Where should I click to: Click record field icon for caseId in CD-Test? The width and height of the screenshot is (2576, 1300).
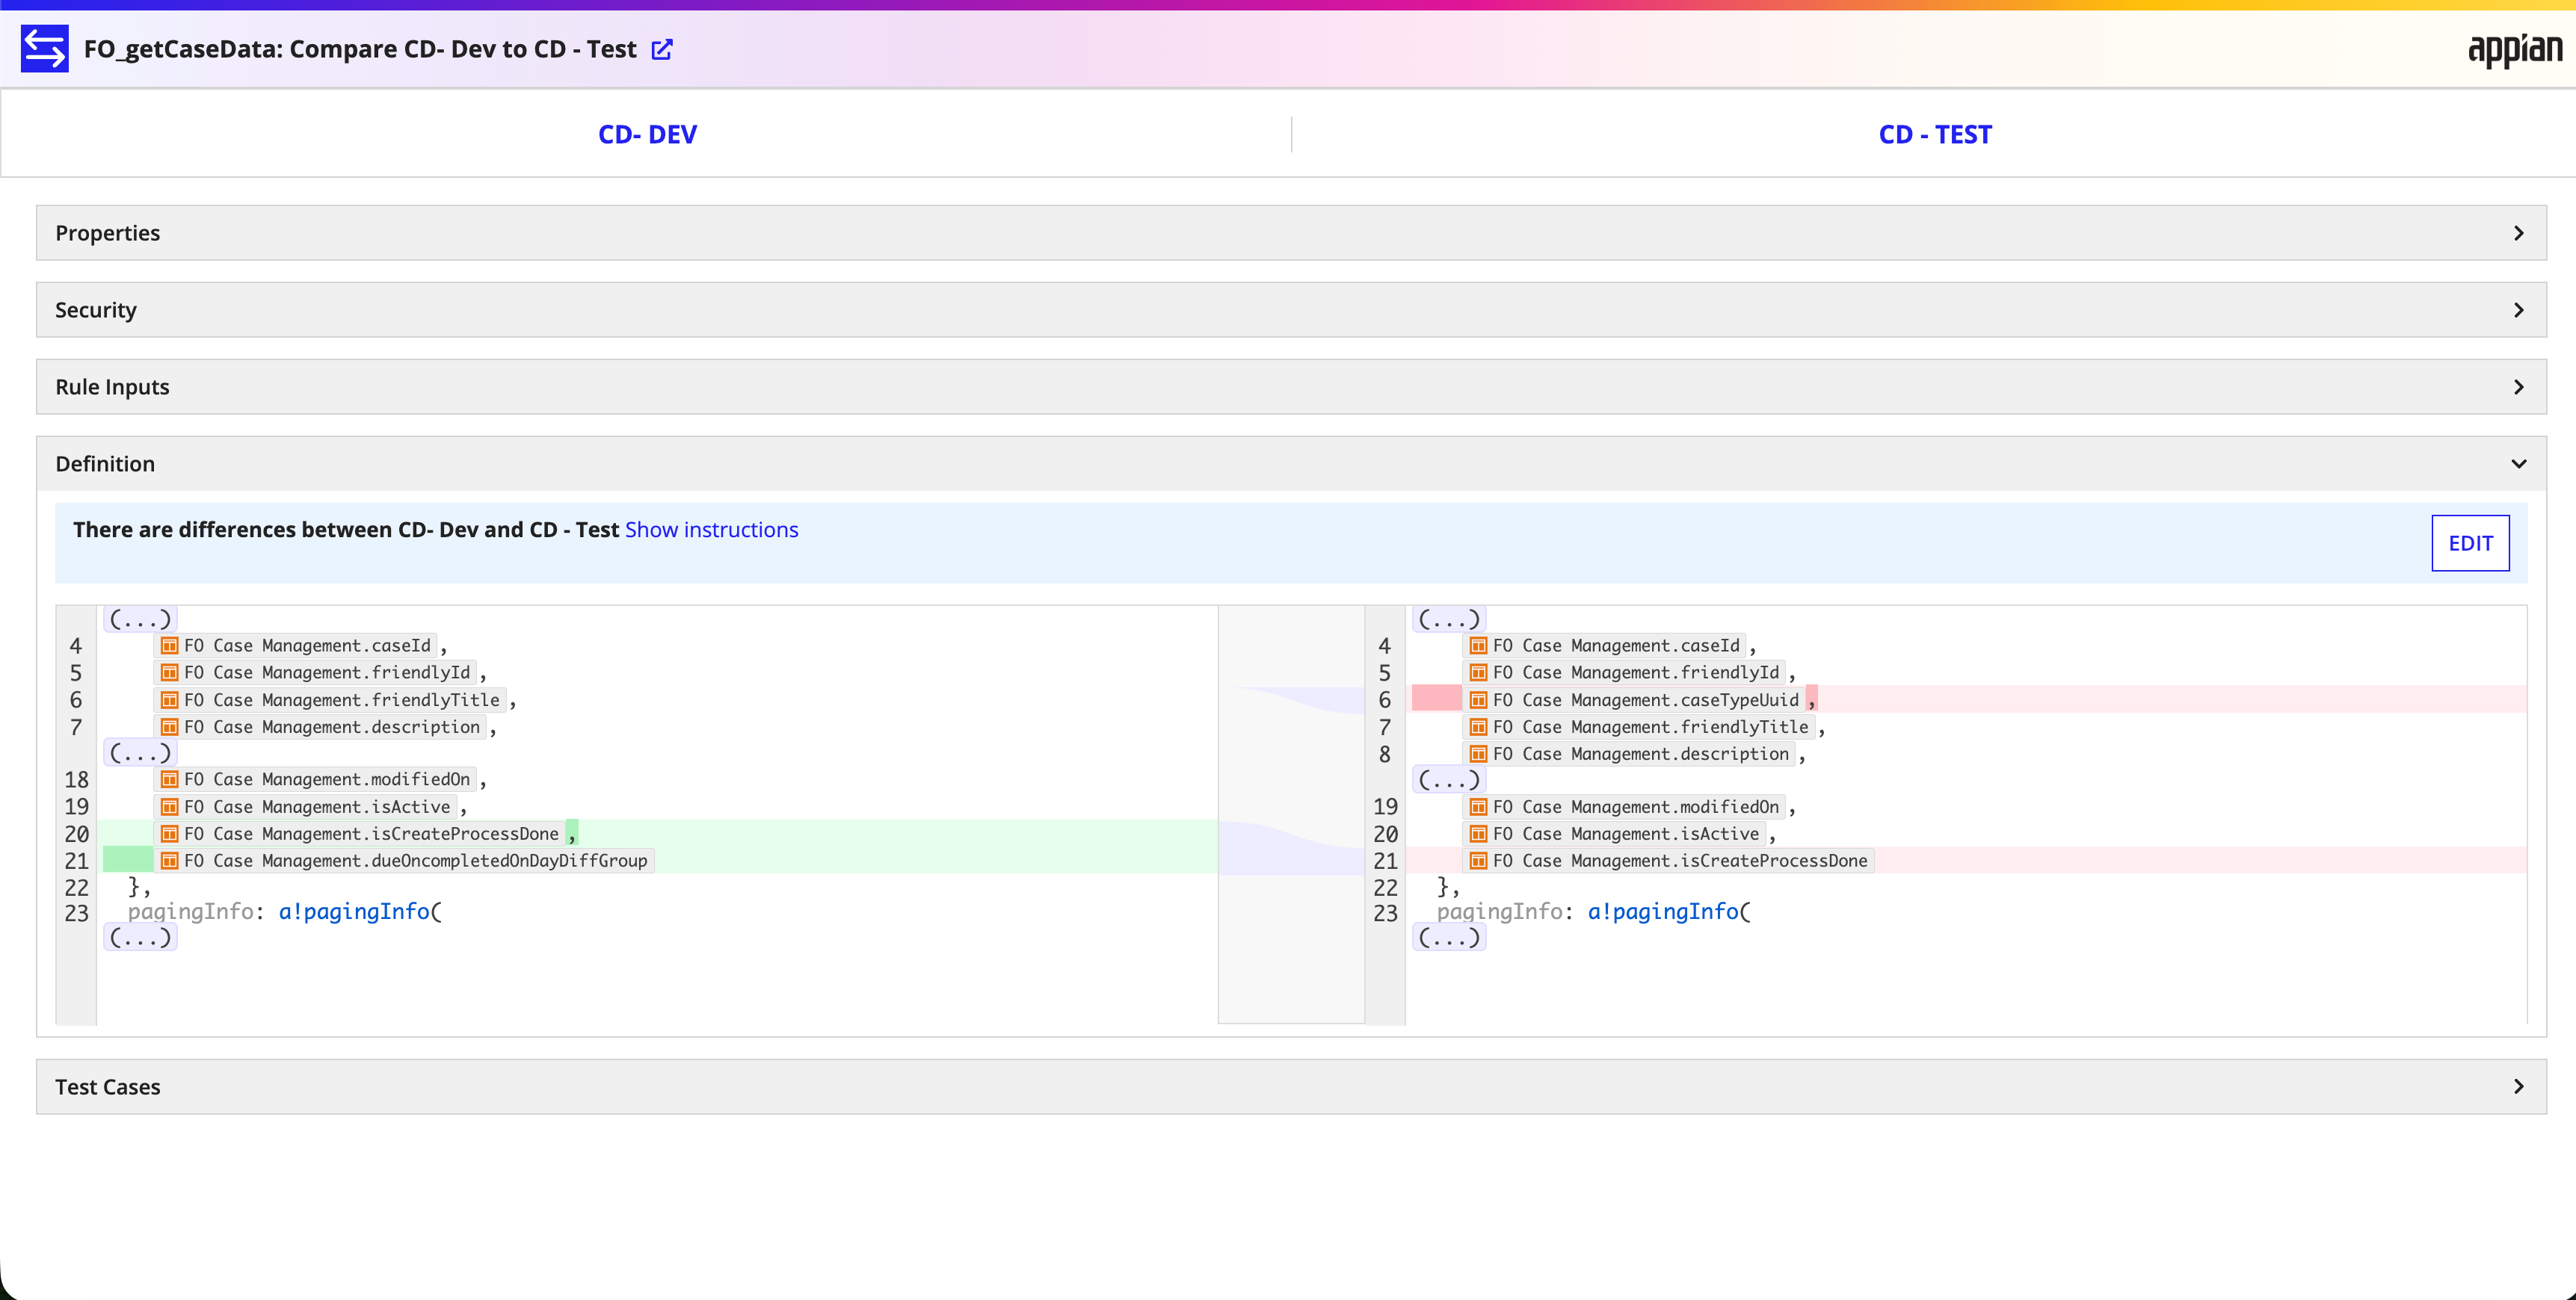1478,646
